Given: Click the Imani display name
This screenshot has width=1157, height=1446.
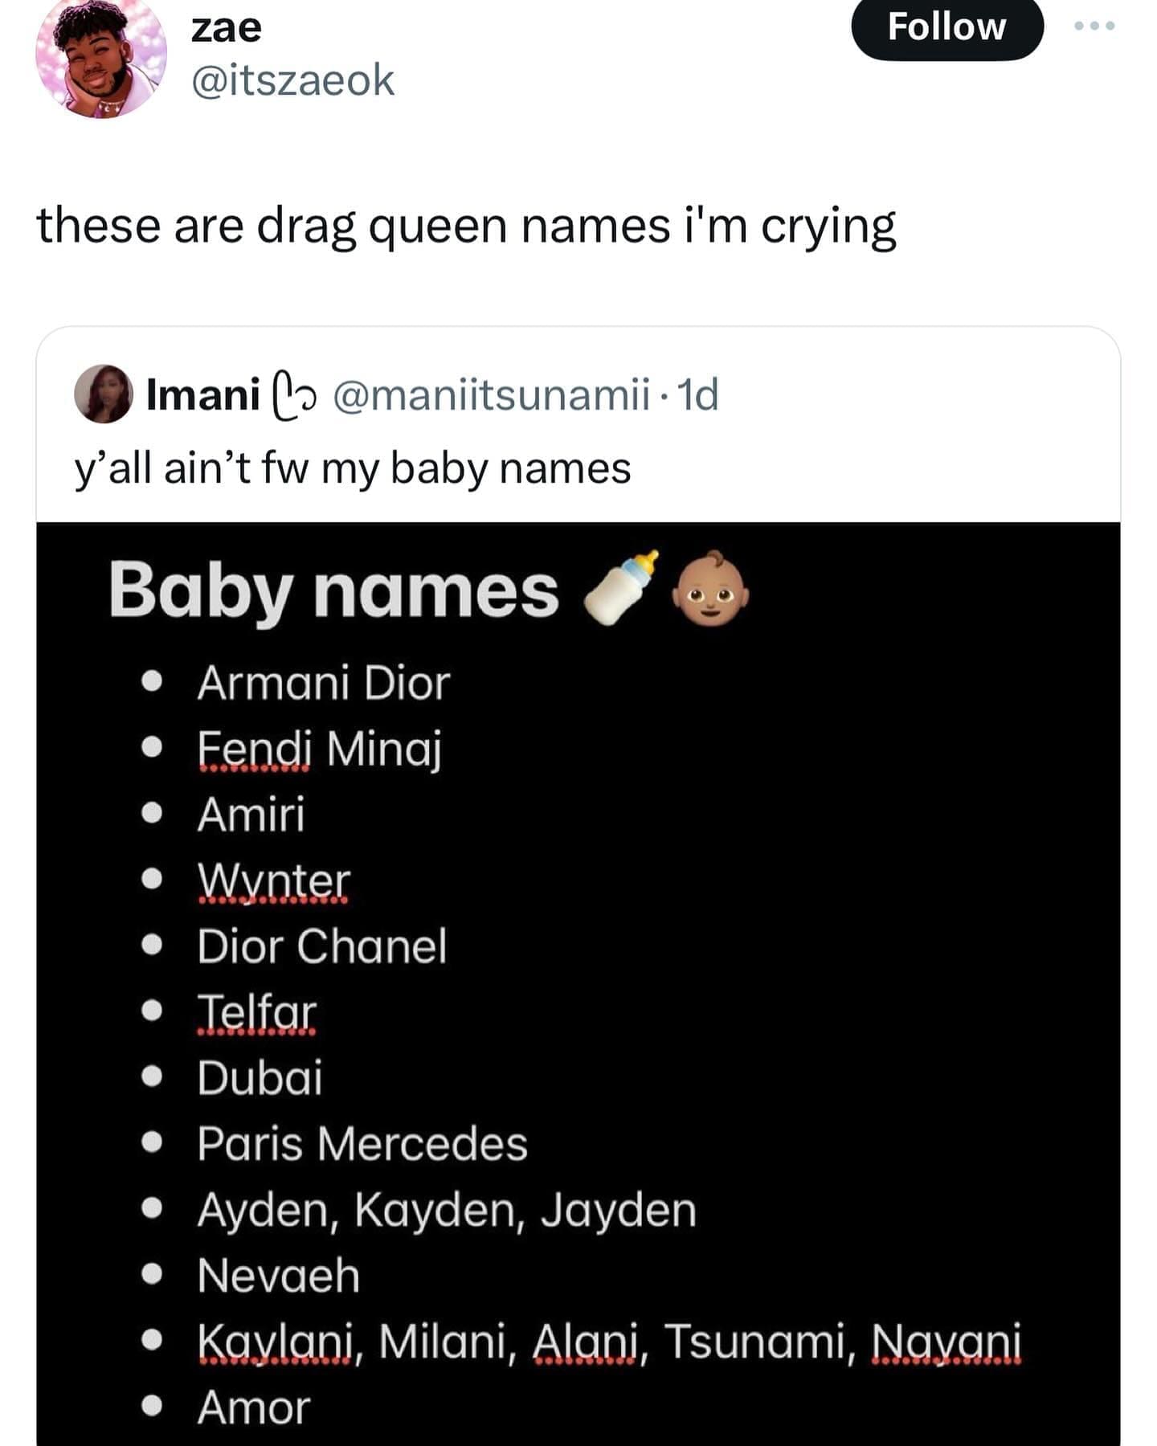Looking at the screenshot, I should pos(202,394).
